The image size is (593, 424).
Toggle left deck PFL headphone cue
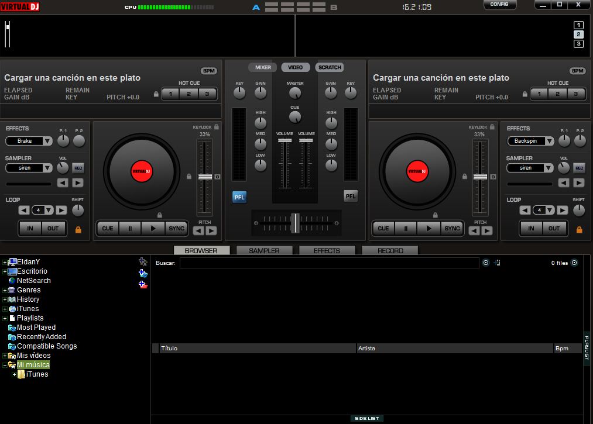coord(239,197)
